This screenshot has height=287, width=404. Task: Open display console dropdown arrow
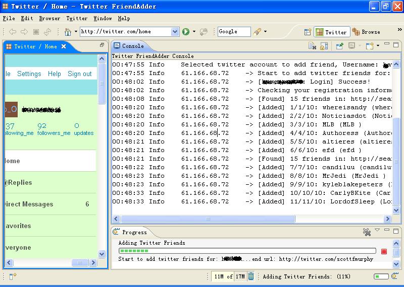click(360, 46)
